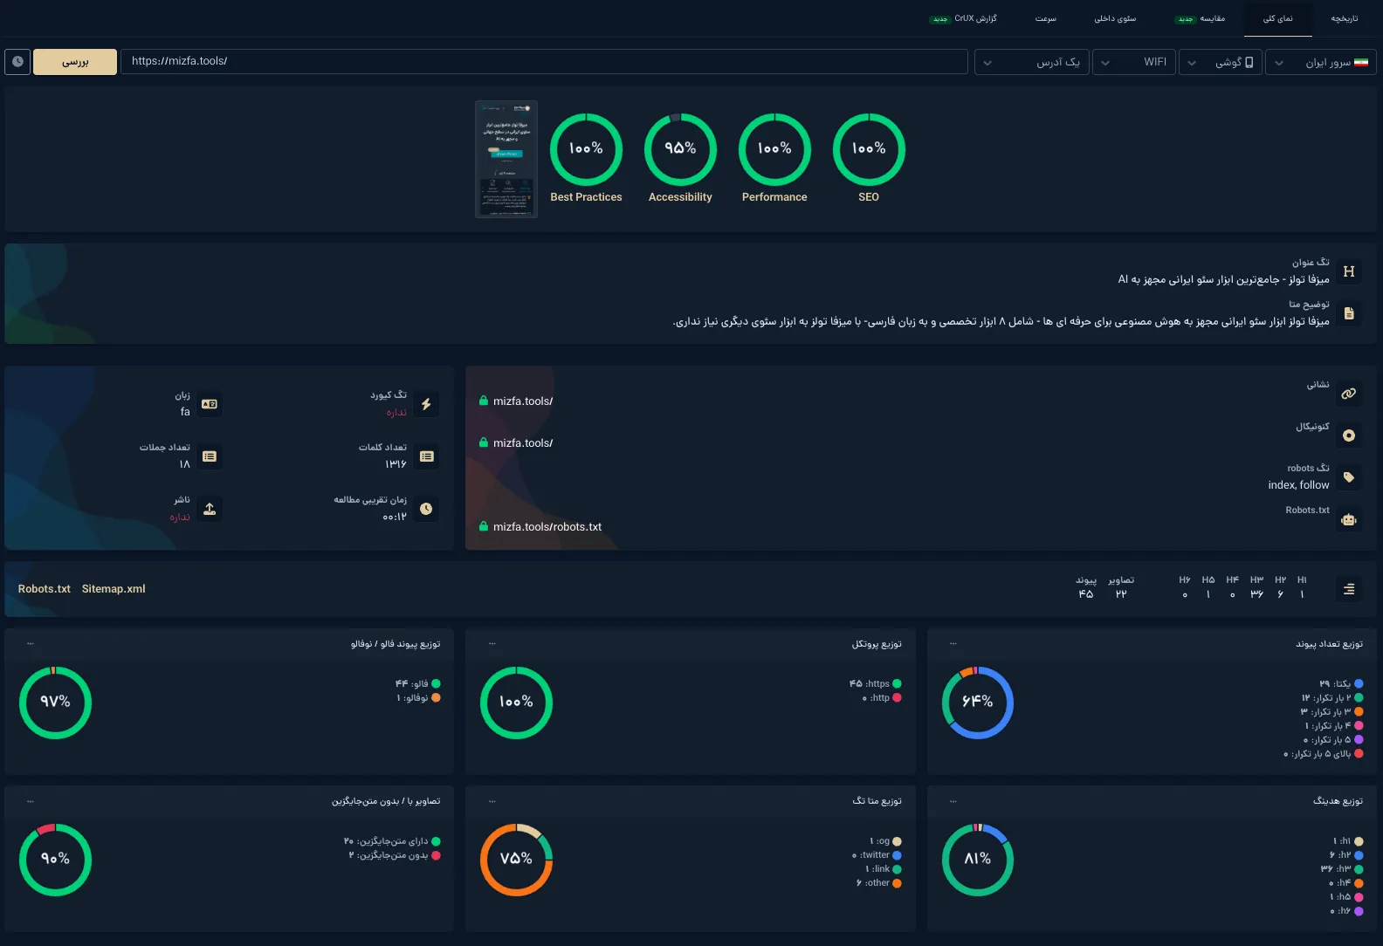Image resolution: width=1383 pixels, height=946 pixels.
Task: Open the more menu on توزیع پروتکل card
Action: click(x=492, y=644)
